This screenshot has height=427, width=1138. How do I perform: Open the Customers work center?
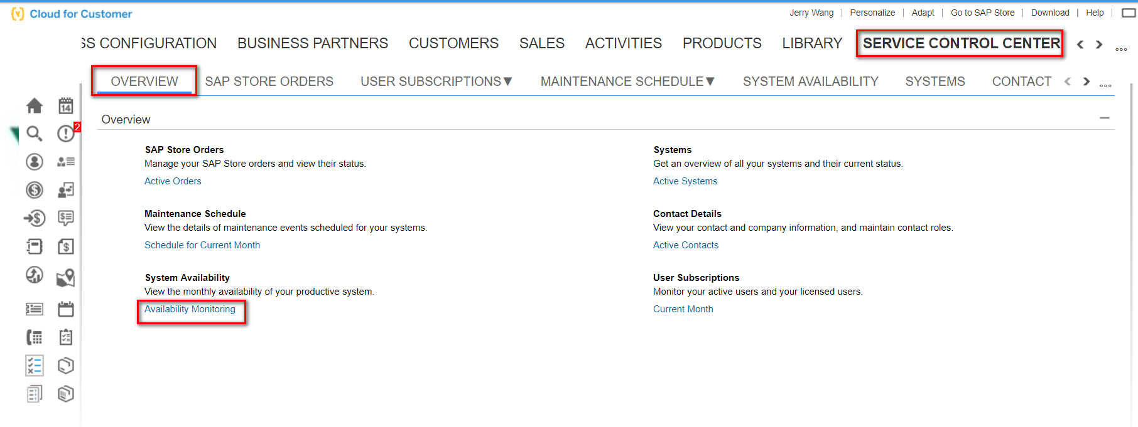point(453,43)
